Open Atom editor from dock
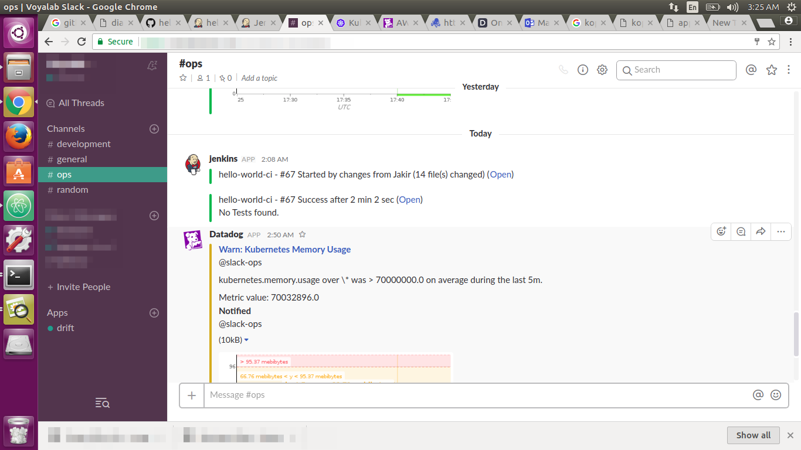Screen dimensions: 801x450 19,206
